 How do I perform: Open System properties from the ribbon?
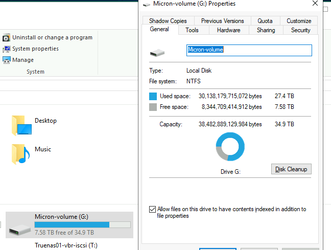tap(35, 49)
